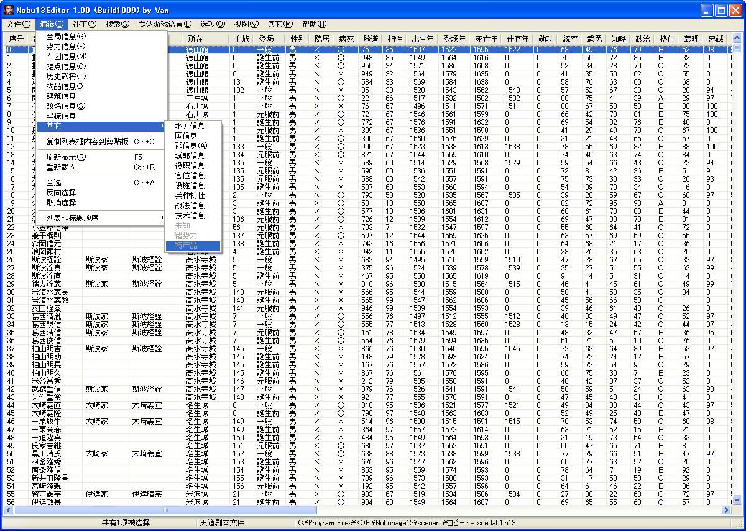
Task: Open the 默认游戏语言(L) menu
Action: [x=165, y=24]
